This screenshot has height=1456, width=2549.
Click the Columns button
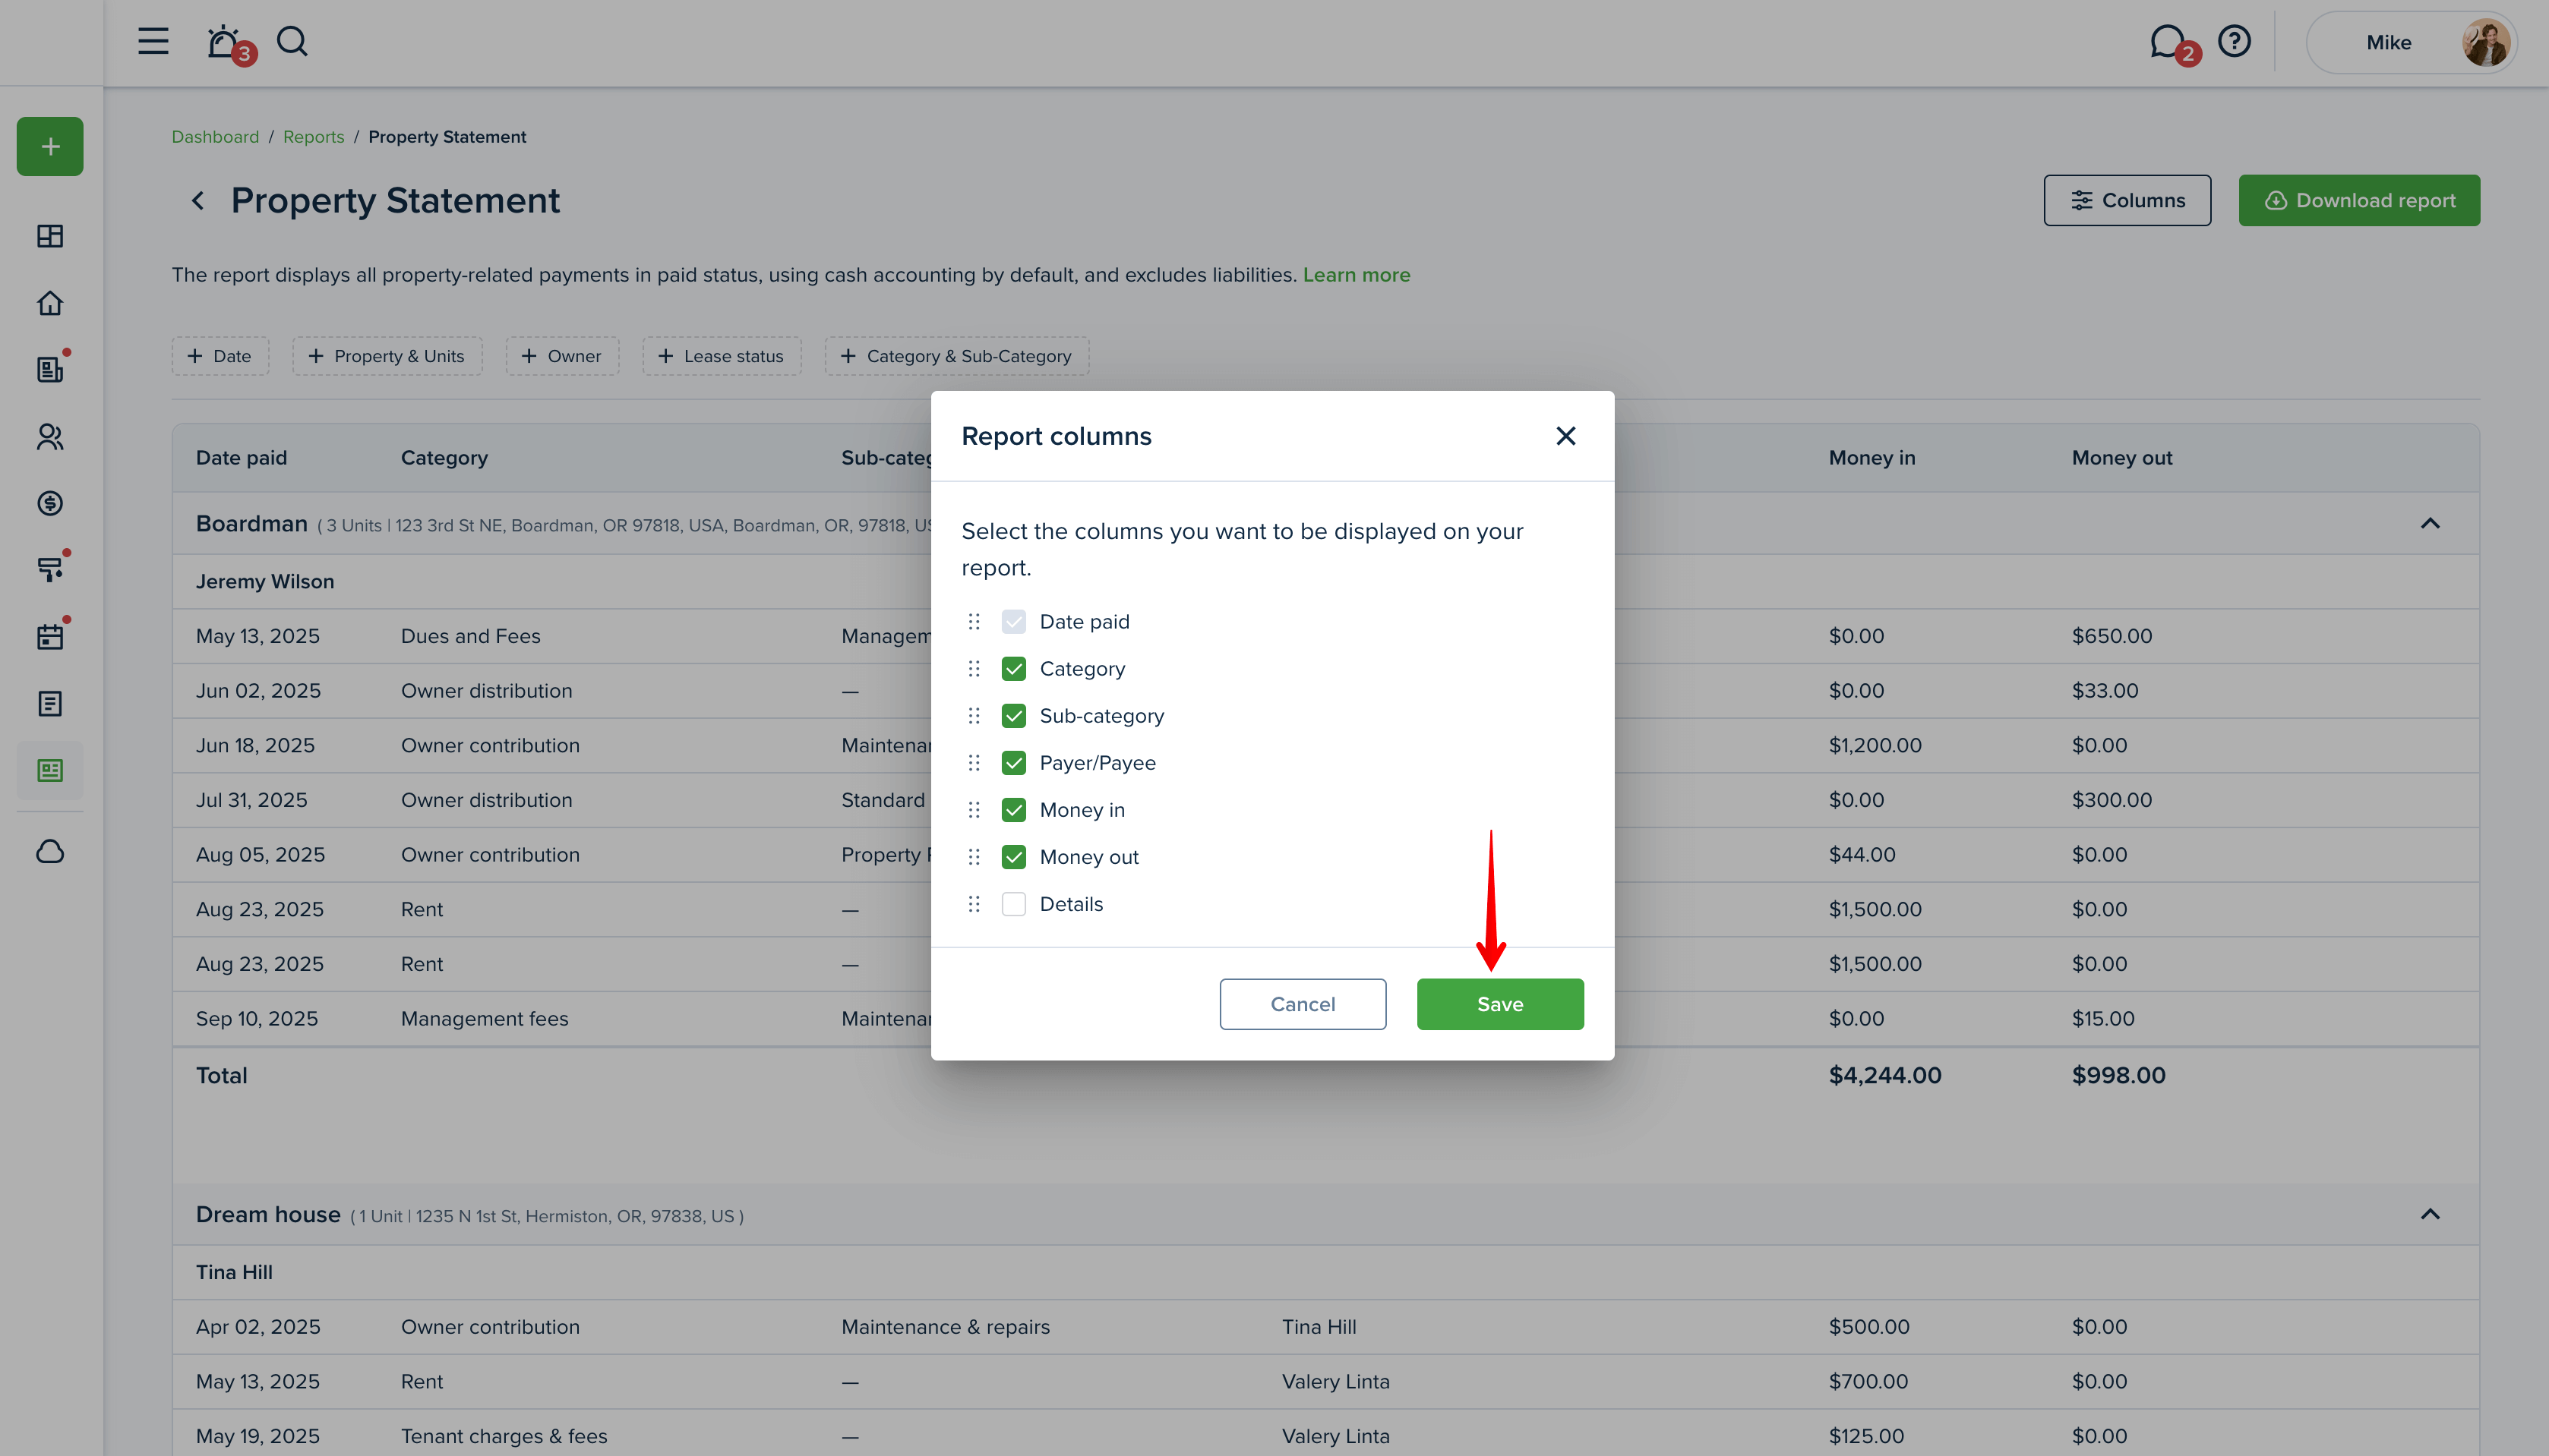pos(2127,200)
